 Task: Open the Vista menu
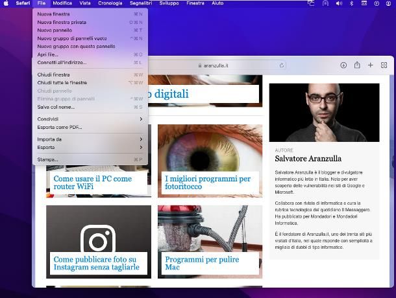click(x=85, y=3)
